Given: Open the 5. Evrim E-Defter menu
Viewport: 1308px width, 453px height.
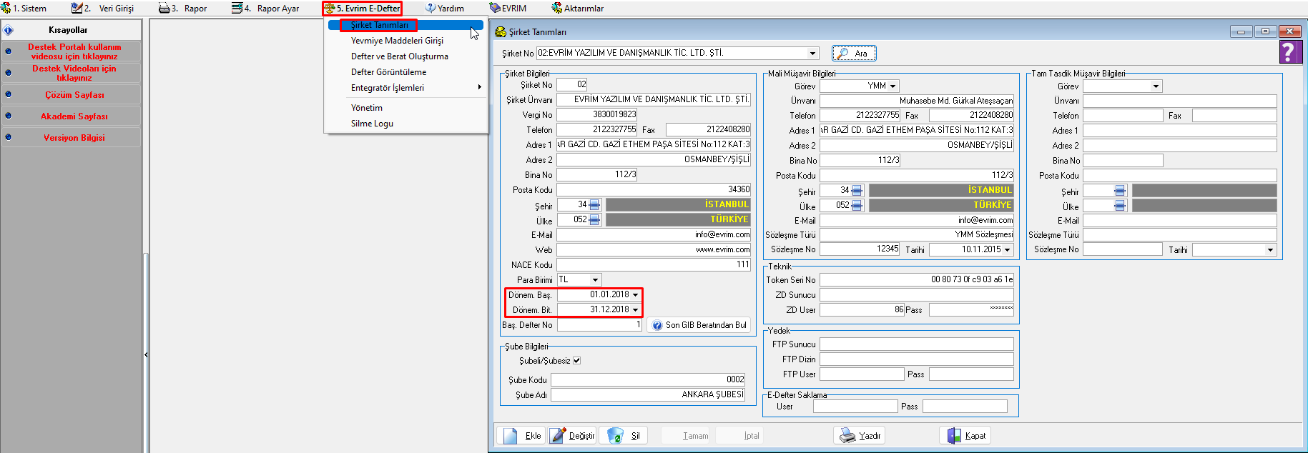Looking at the screenshot, I should pos(363,9).
